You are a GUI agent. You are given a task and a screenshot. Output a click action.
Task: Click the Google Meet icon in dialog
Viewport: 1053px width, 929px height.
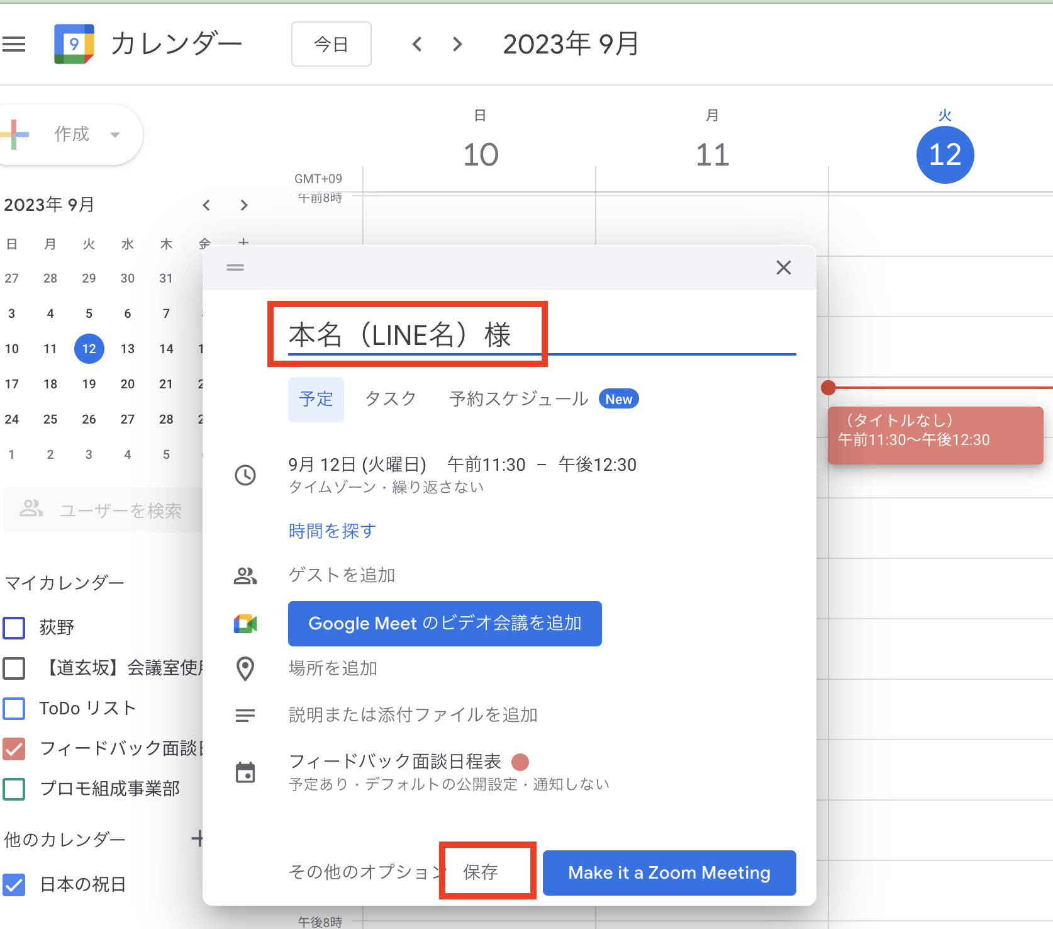click(x=245, y=624)
